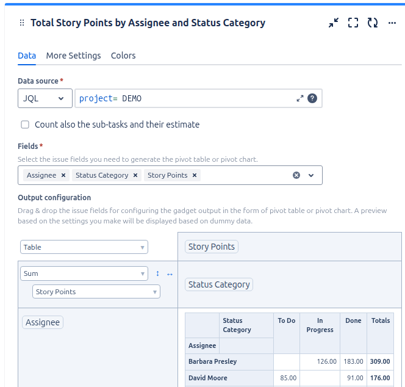The width and height of the screenshot is (405, 387).
Task: Clear all selected fields
Action: click(296, 175)
